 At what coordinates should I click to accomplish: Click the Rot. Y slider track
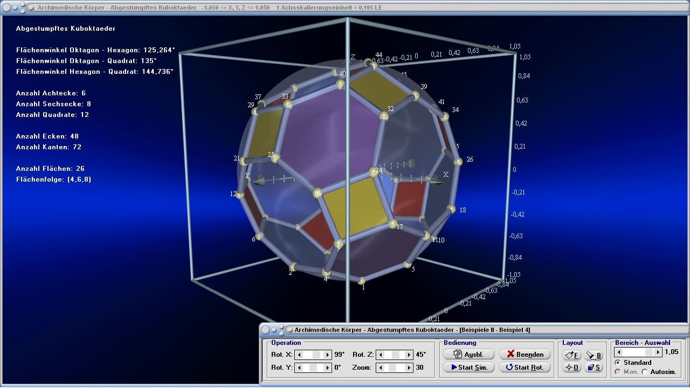pos(313,368)
